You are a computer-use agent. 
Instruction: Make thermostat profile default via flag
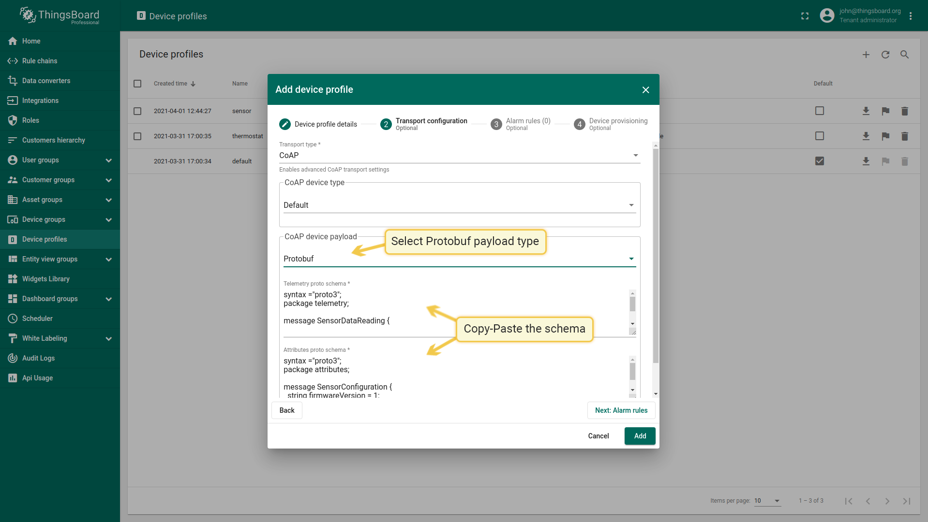point(885,136)
